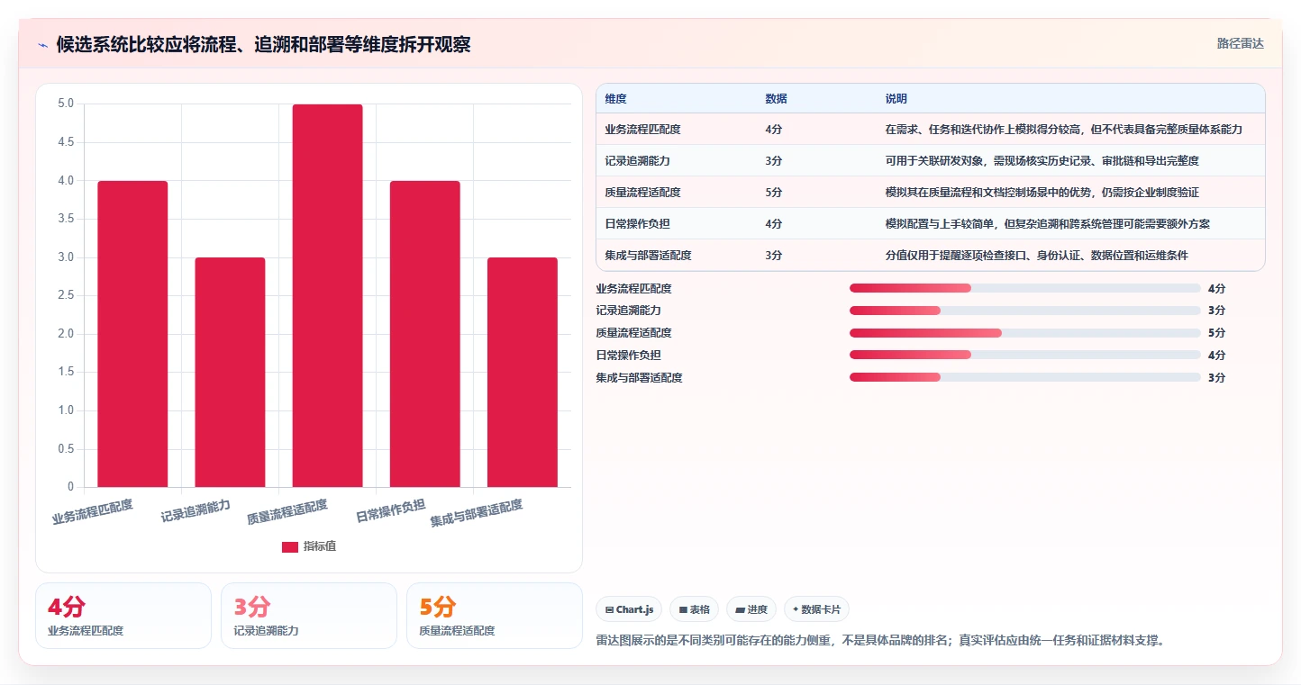Click the 表格 chip
1301x685 pixels.
coord(694,609)
